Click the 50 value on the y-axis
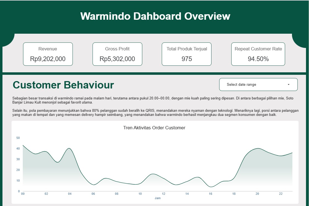 click(18, 138)
